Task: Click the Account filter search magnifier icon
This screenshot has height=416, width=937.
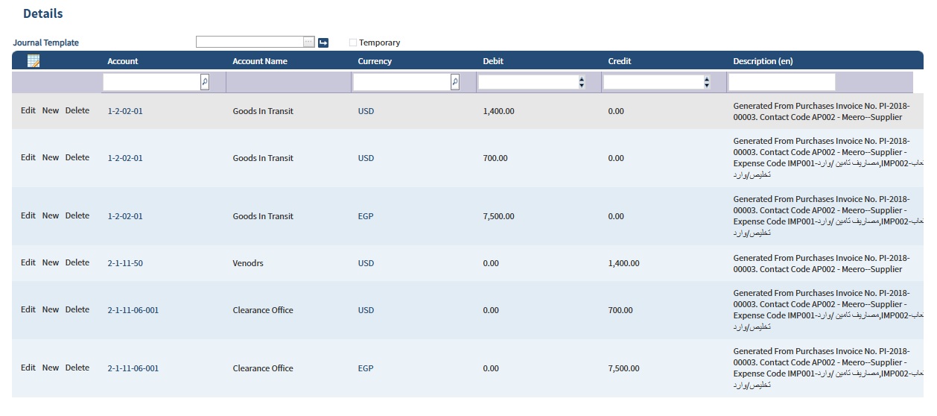Action: pyautogui.click(x=205, y=82)
